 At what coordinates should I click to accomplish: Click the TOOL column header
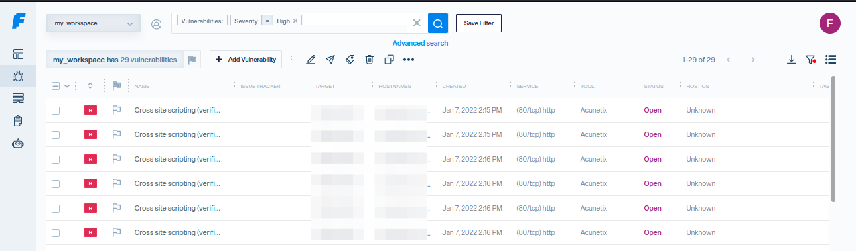pos(587,86)
